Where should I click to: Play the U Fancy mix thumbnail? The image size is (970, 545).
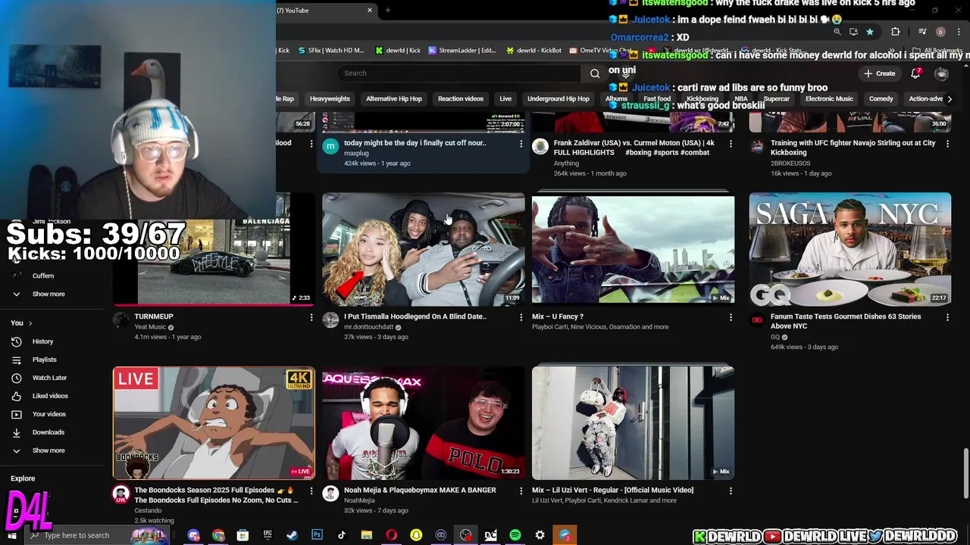tap(633, 249)
